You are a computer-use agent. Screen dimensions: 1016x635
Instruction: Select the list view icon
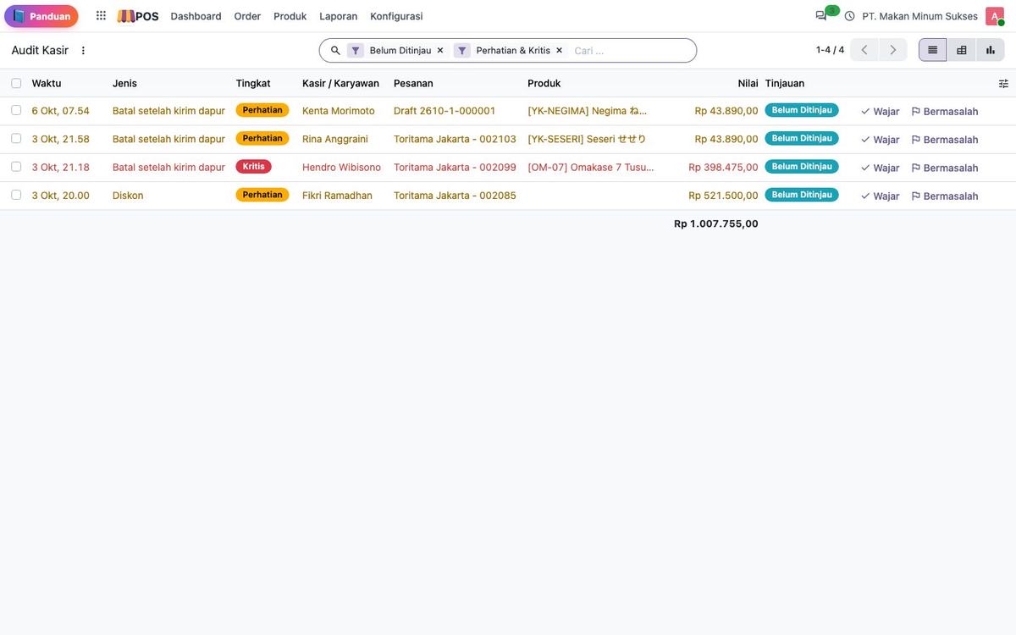[x=932, y=50]
